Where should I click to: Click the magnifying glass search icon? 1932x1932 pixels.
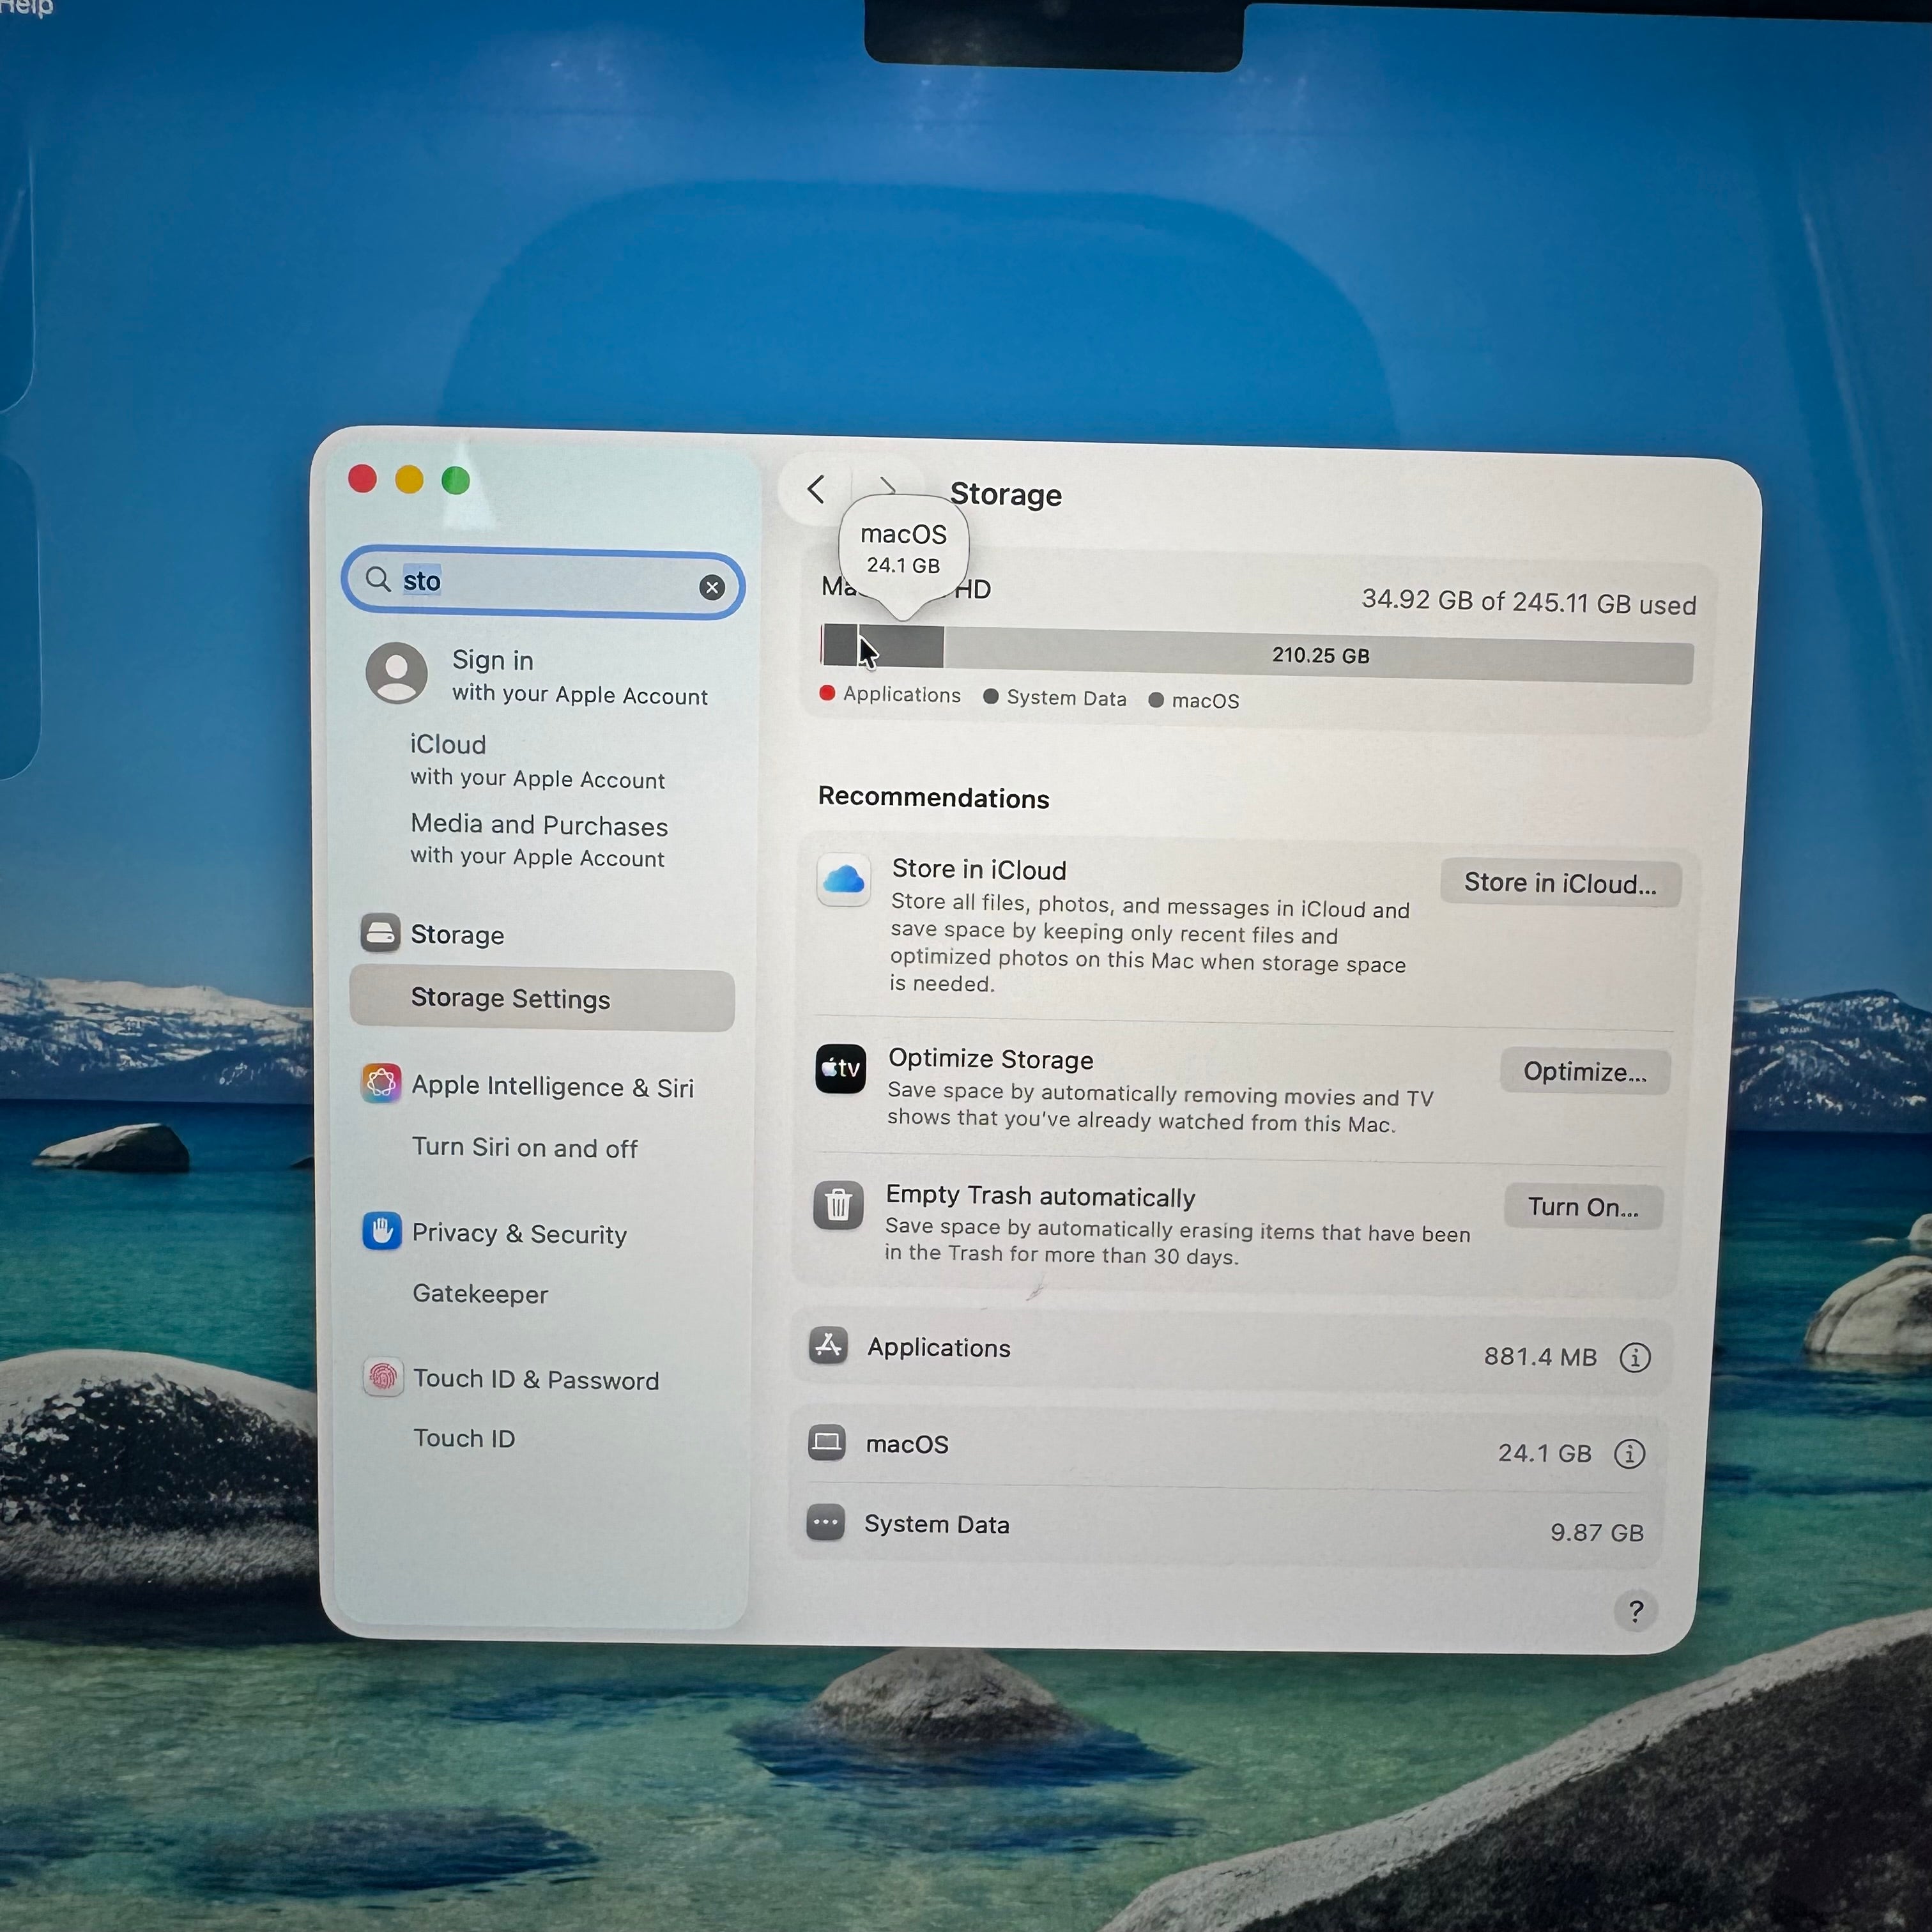pyautogui.click(x=377, y=579)
